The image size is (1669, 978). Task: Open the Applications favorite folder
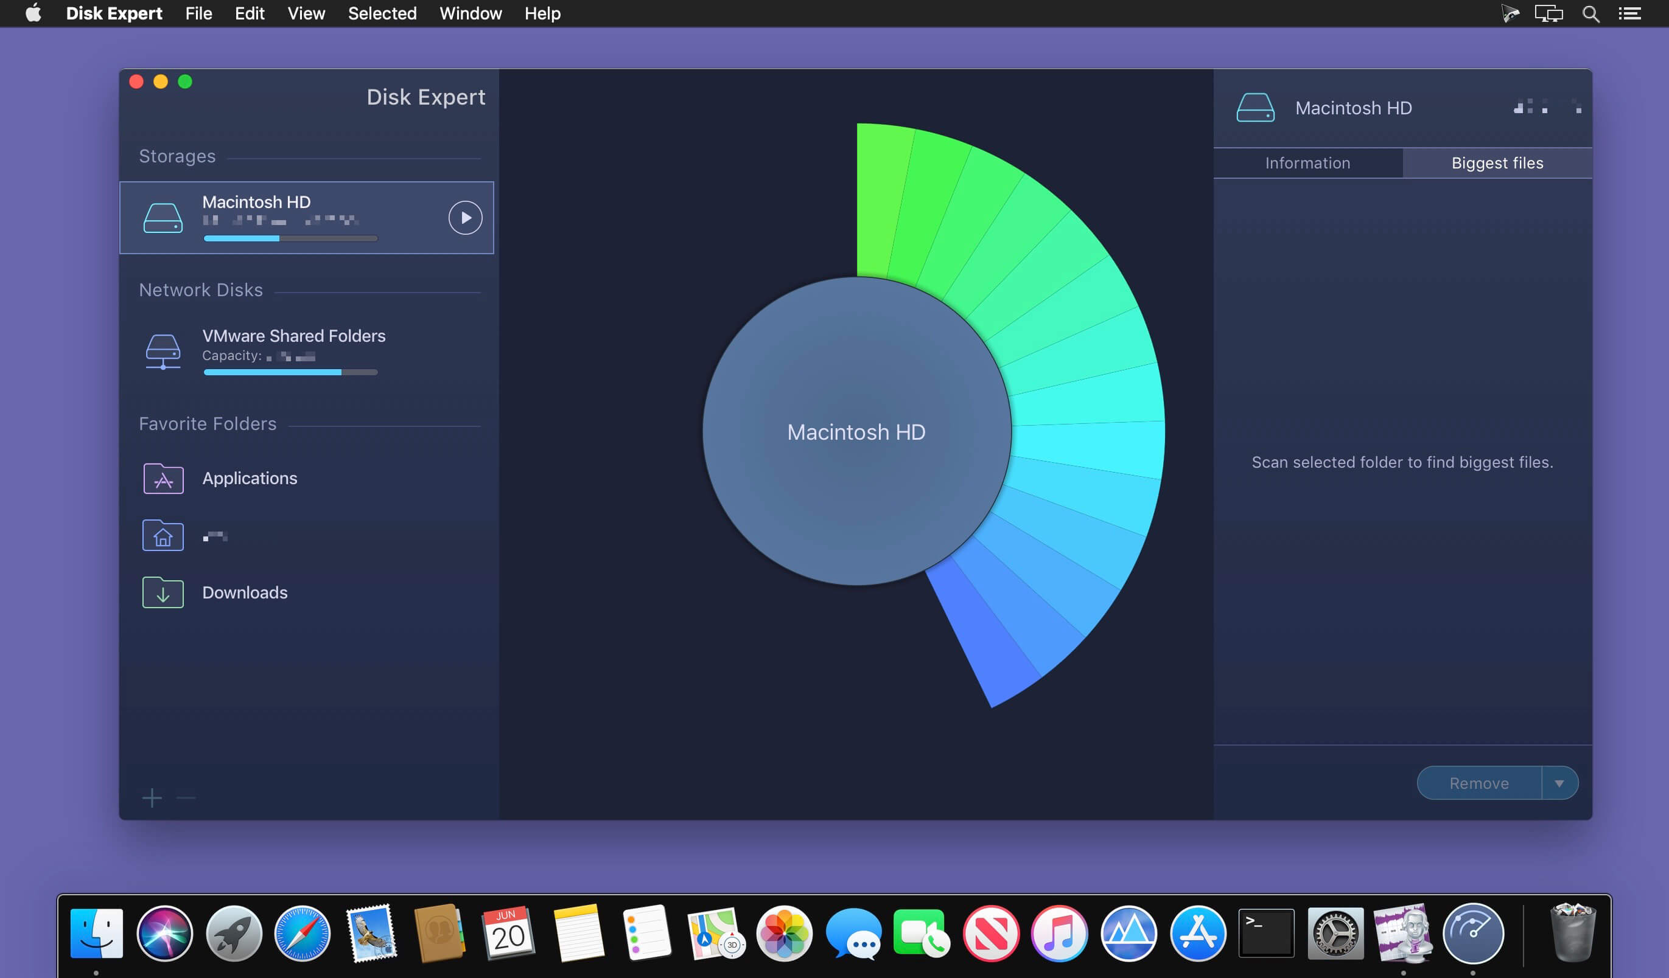point(250,478)
